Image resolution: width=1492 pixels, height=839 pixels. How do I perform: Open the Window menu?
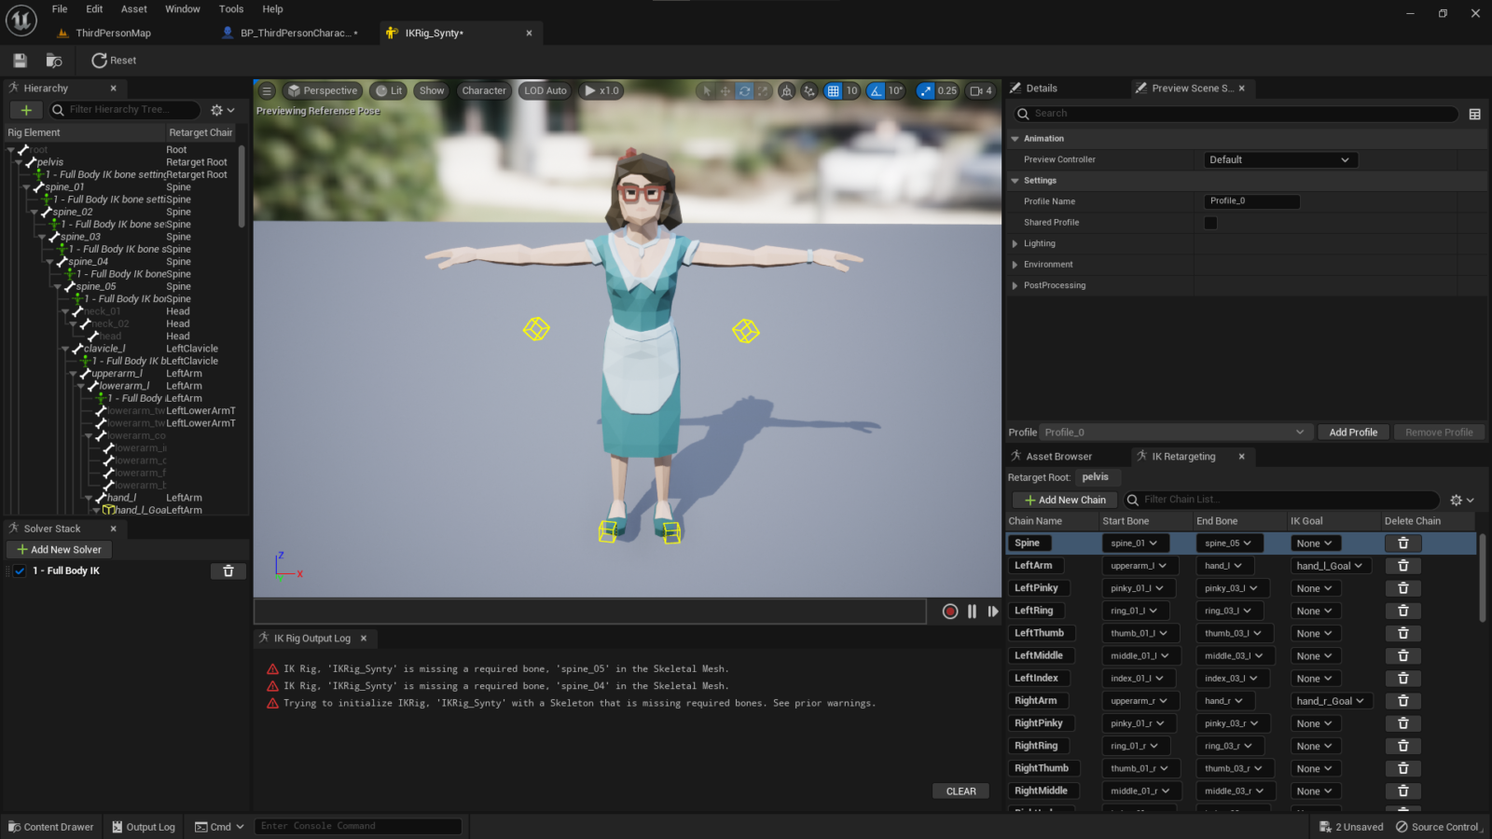183,8
